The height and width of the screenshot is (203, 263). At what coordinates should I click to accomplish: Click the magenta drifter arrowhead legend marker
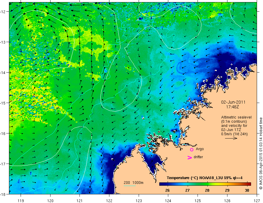click(190, 157)
